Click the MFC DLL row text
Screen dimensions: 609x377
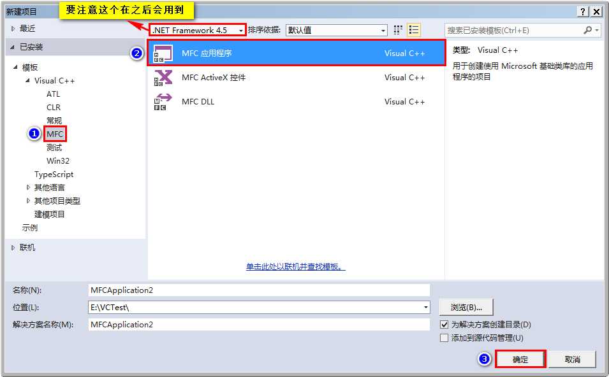pyautogui.click(x=198, y=102)
